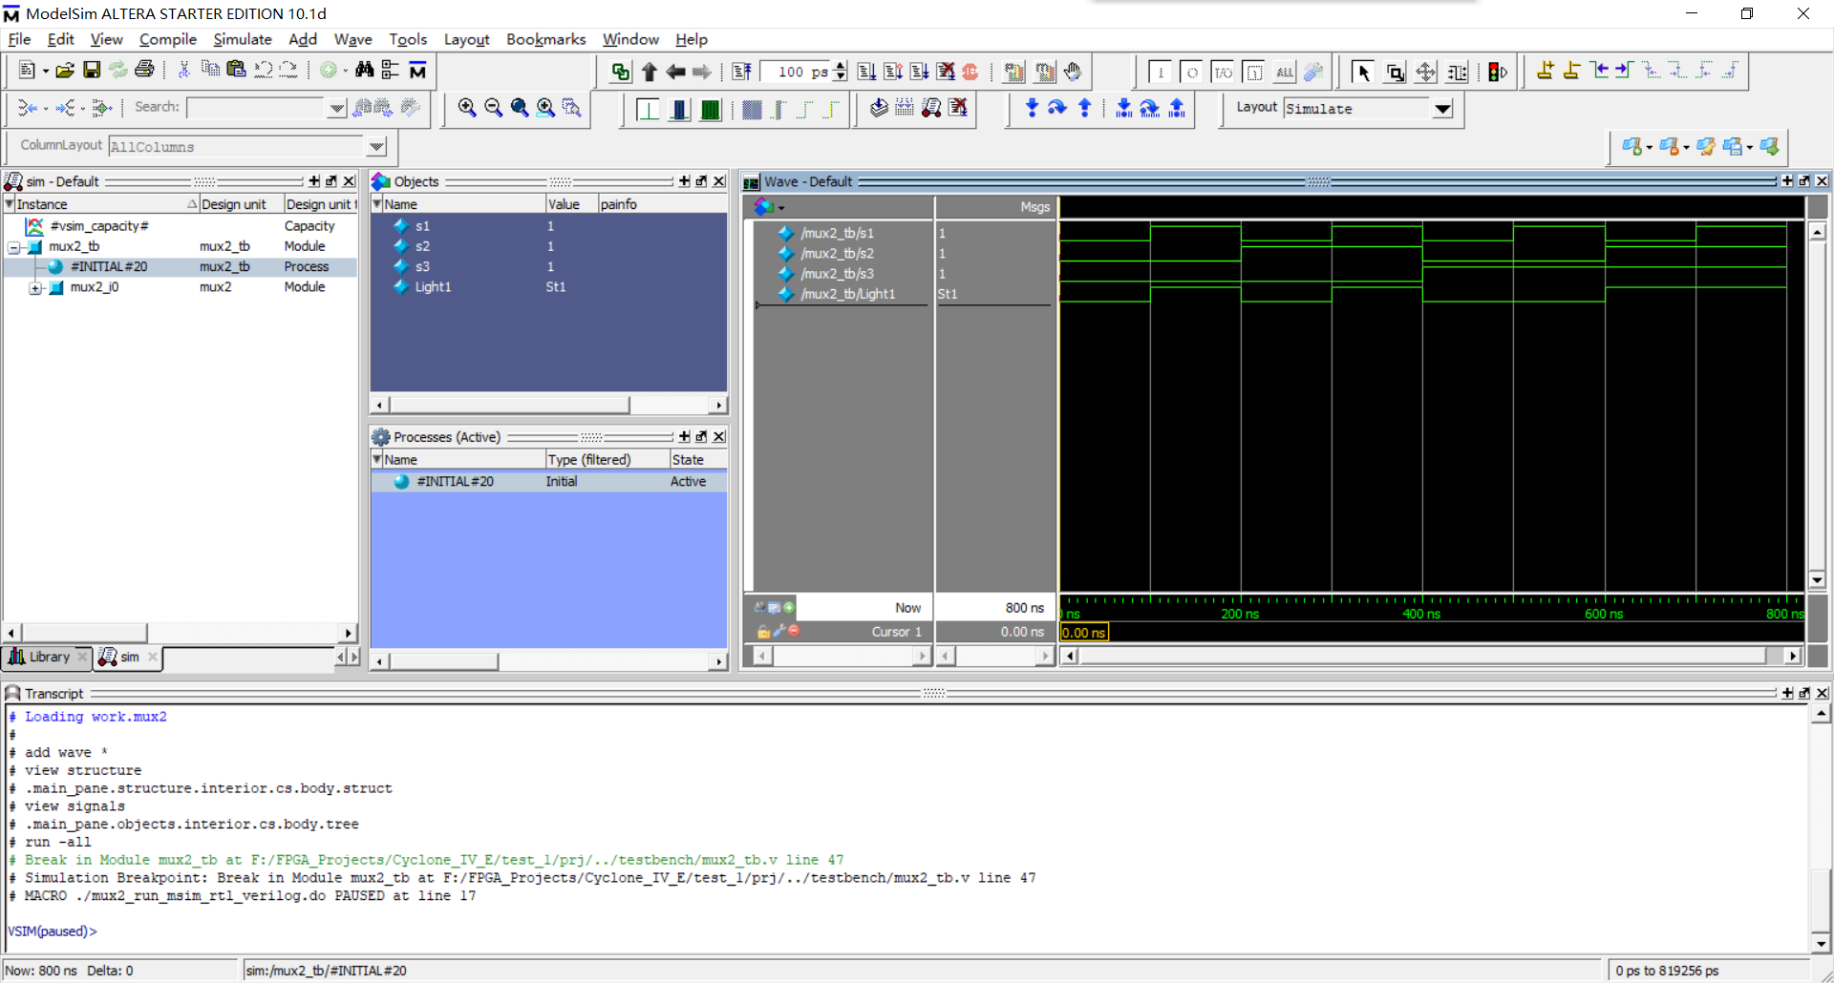The image size is (1834, 983).
Task: Click the Continue Run icon
Action: (894, 71)
